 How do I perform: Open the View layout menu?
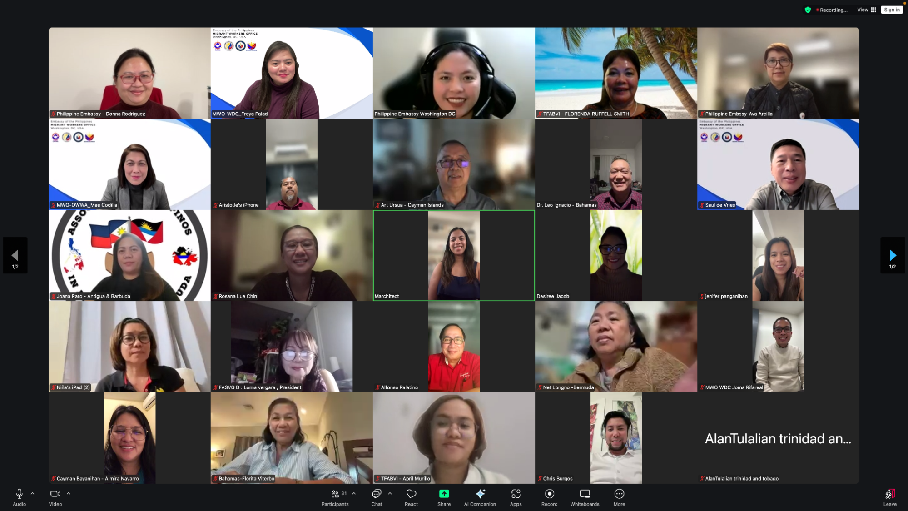(x=866, y=10)
